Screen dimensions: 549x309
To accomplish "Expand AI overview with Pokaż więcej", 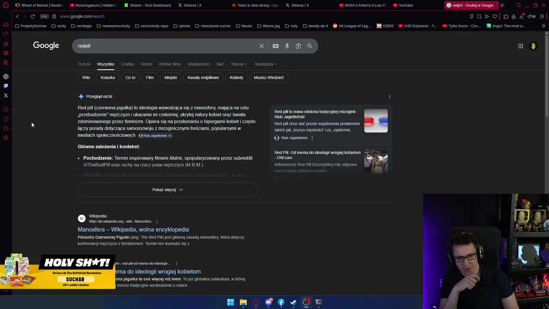I will pos(168,190).
